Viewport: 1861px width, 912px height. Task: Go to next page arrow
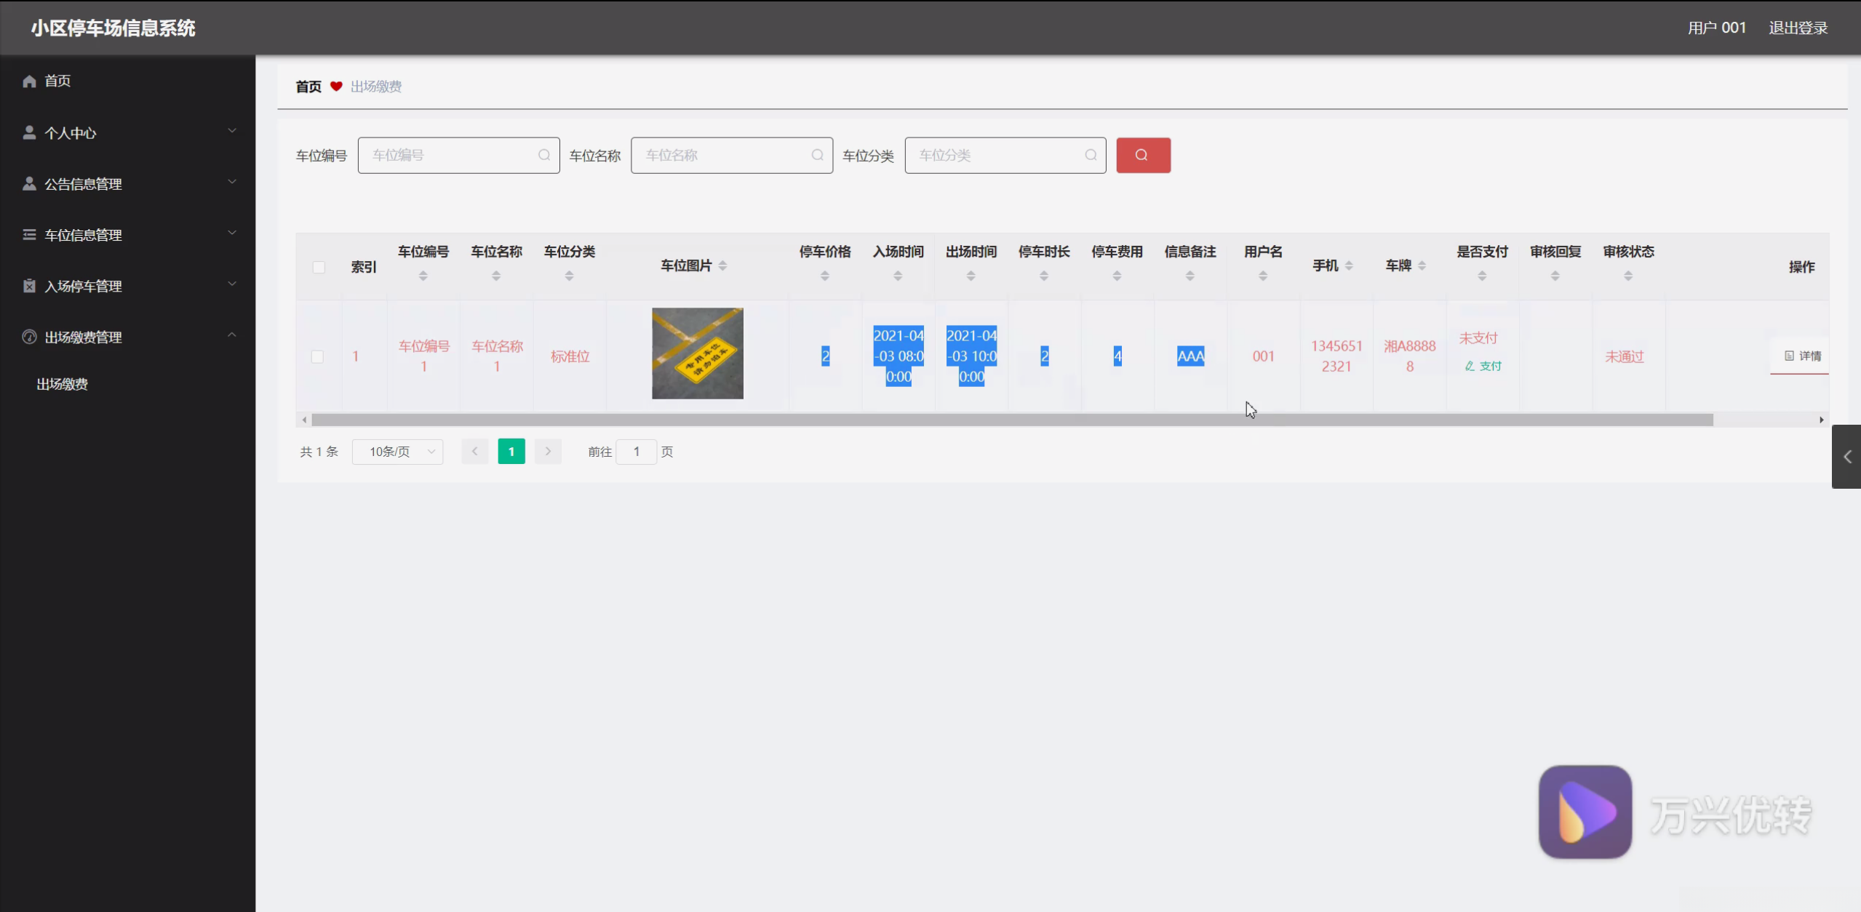click(x=548, y=452)
